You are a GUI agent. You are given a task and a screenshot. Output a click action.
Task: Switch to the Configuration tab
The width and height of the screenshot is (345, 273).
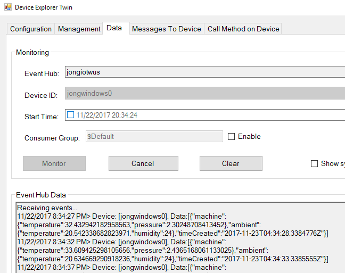pos(31,29)
